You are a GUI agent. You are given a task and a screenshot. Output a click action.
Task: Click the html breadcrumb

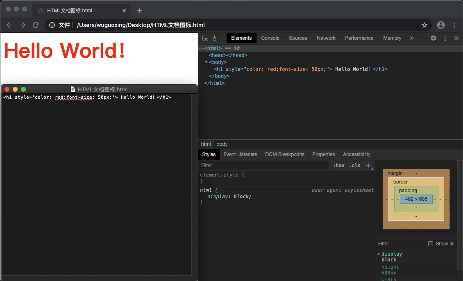pyautogui.click(x=206, y=144)
